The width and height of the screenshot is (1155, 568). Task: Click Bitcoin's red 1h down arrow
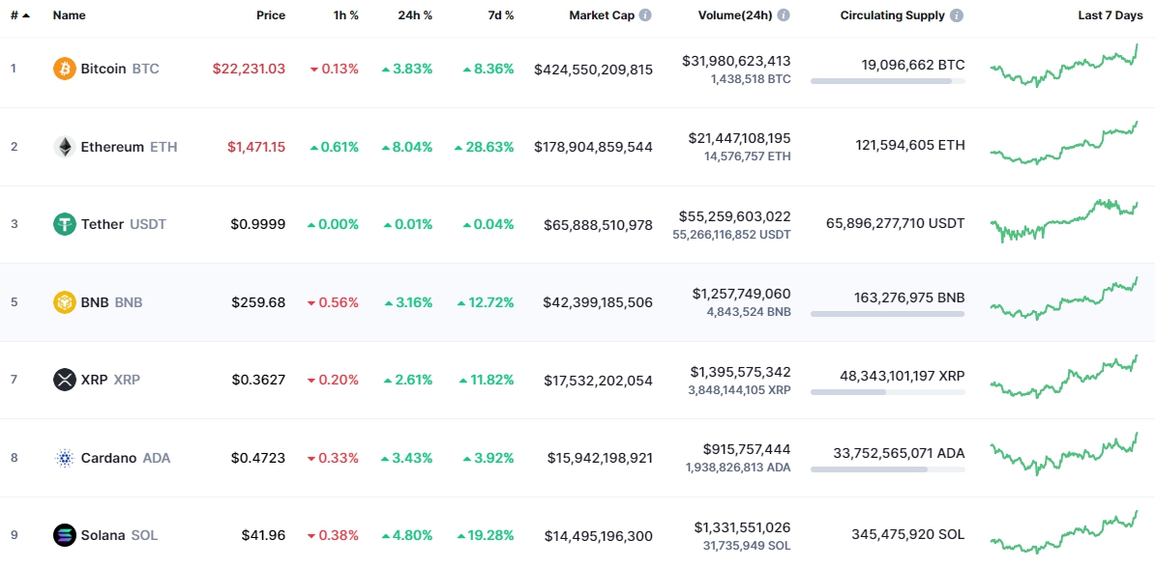(314, 70)
